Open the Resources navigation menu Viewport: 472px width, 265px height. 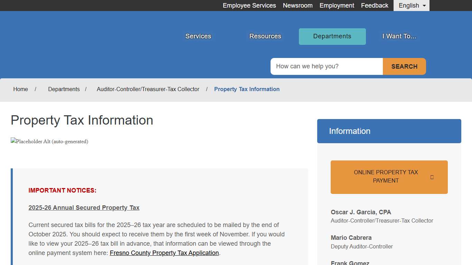pyautogui.click(x=265, y=36)
